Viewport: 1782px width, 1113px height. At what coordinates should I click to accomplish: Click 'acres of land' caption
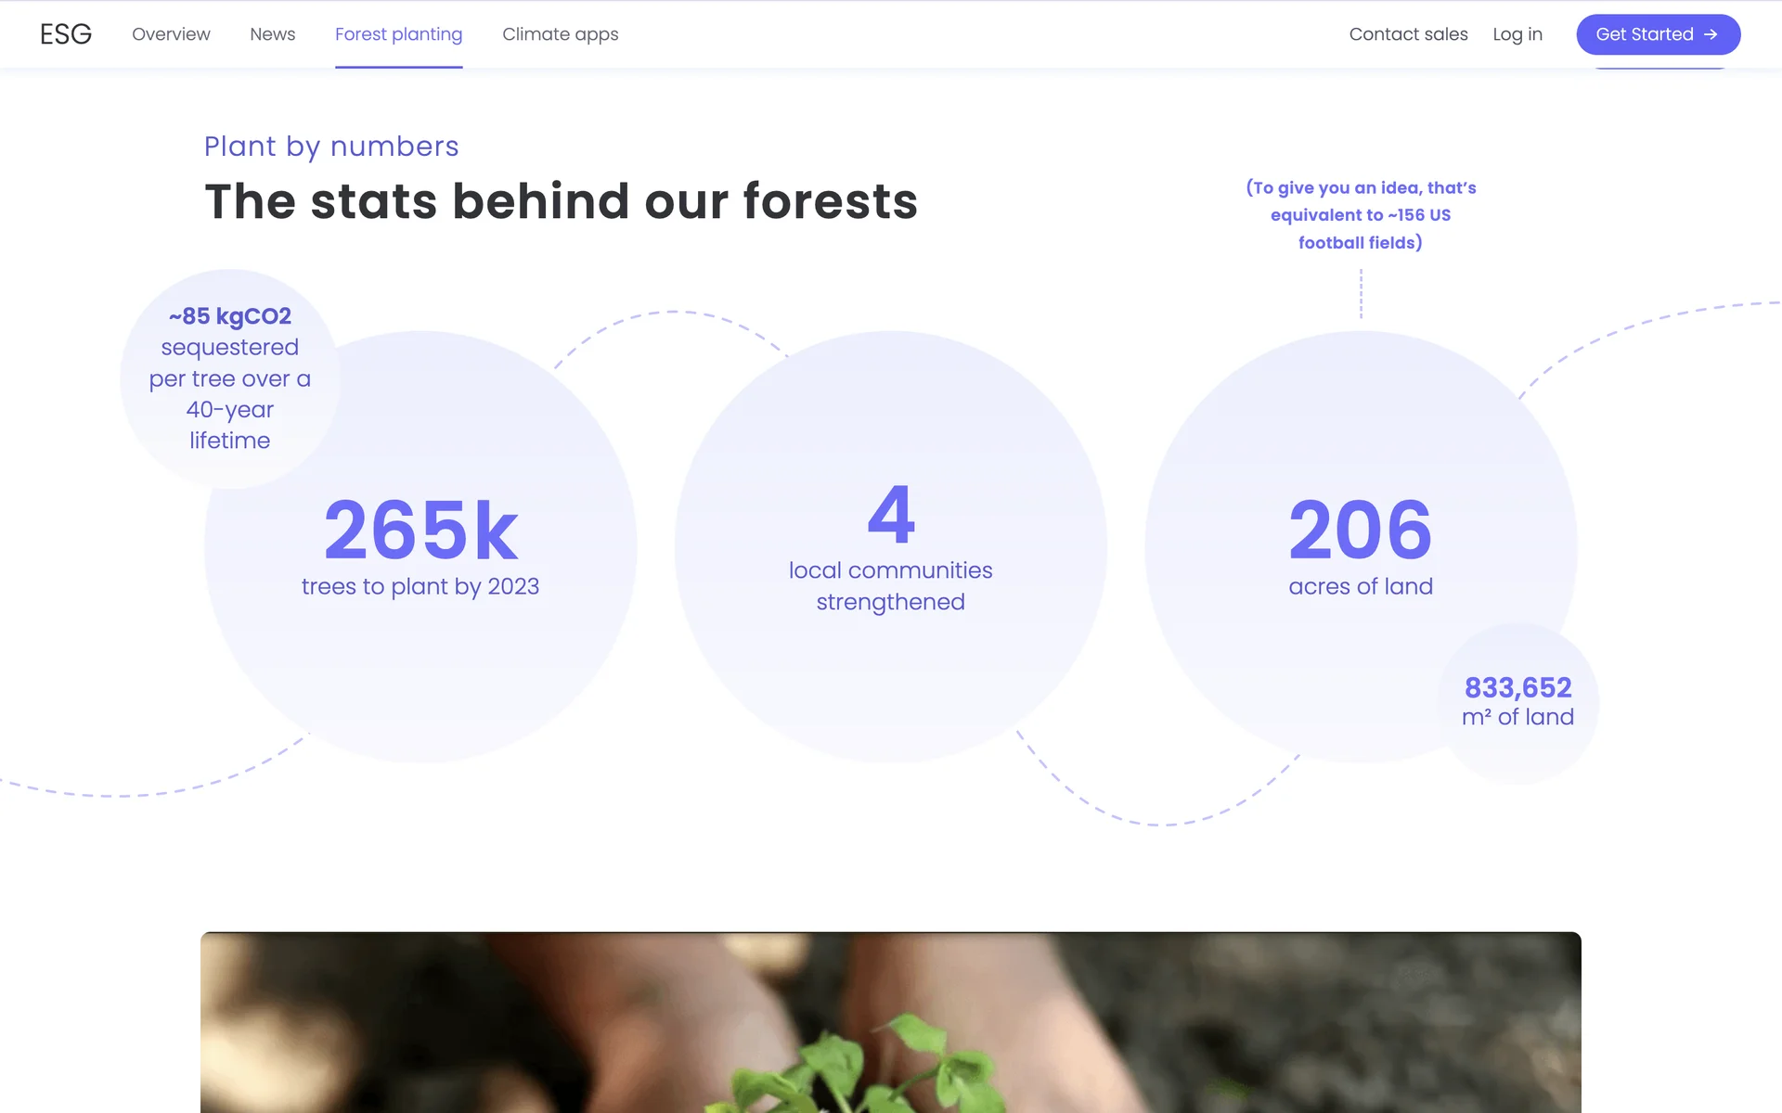coord(1361,586)
